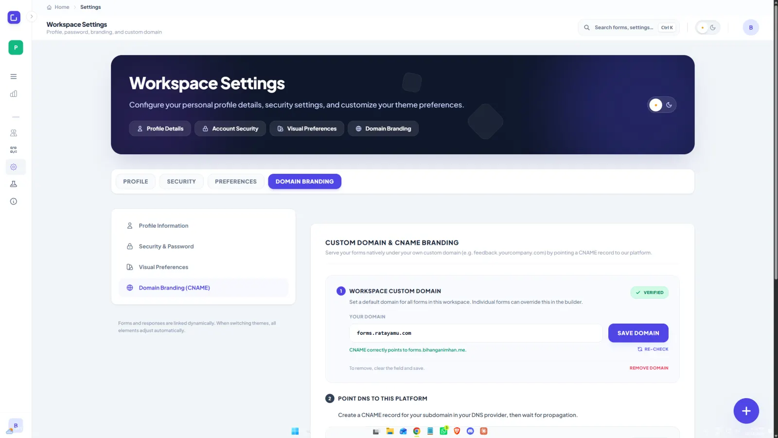Select the settings gear sidebar icon
Image resolution: width=778 pixels, height=438 pixels.
point(14,167)
